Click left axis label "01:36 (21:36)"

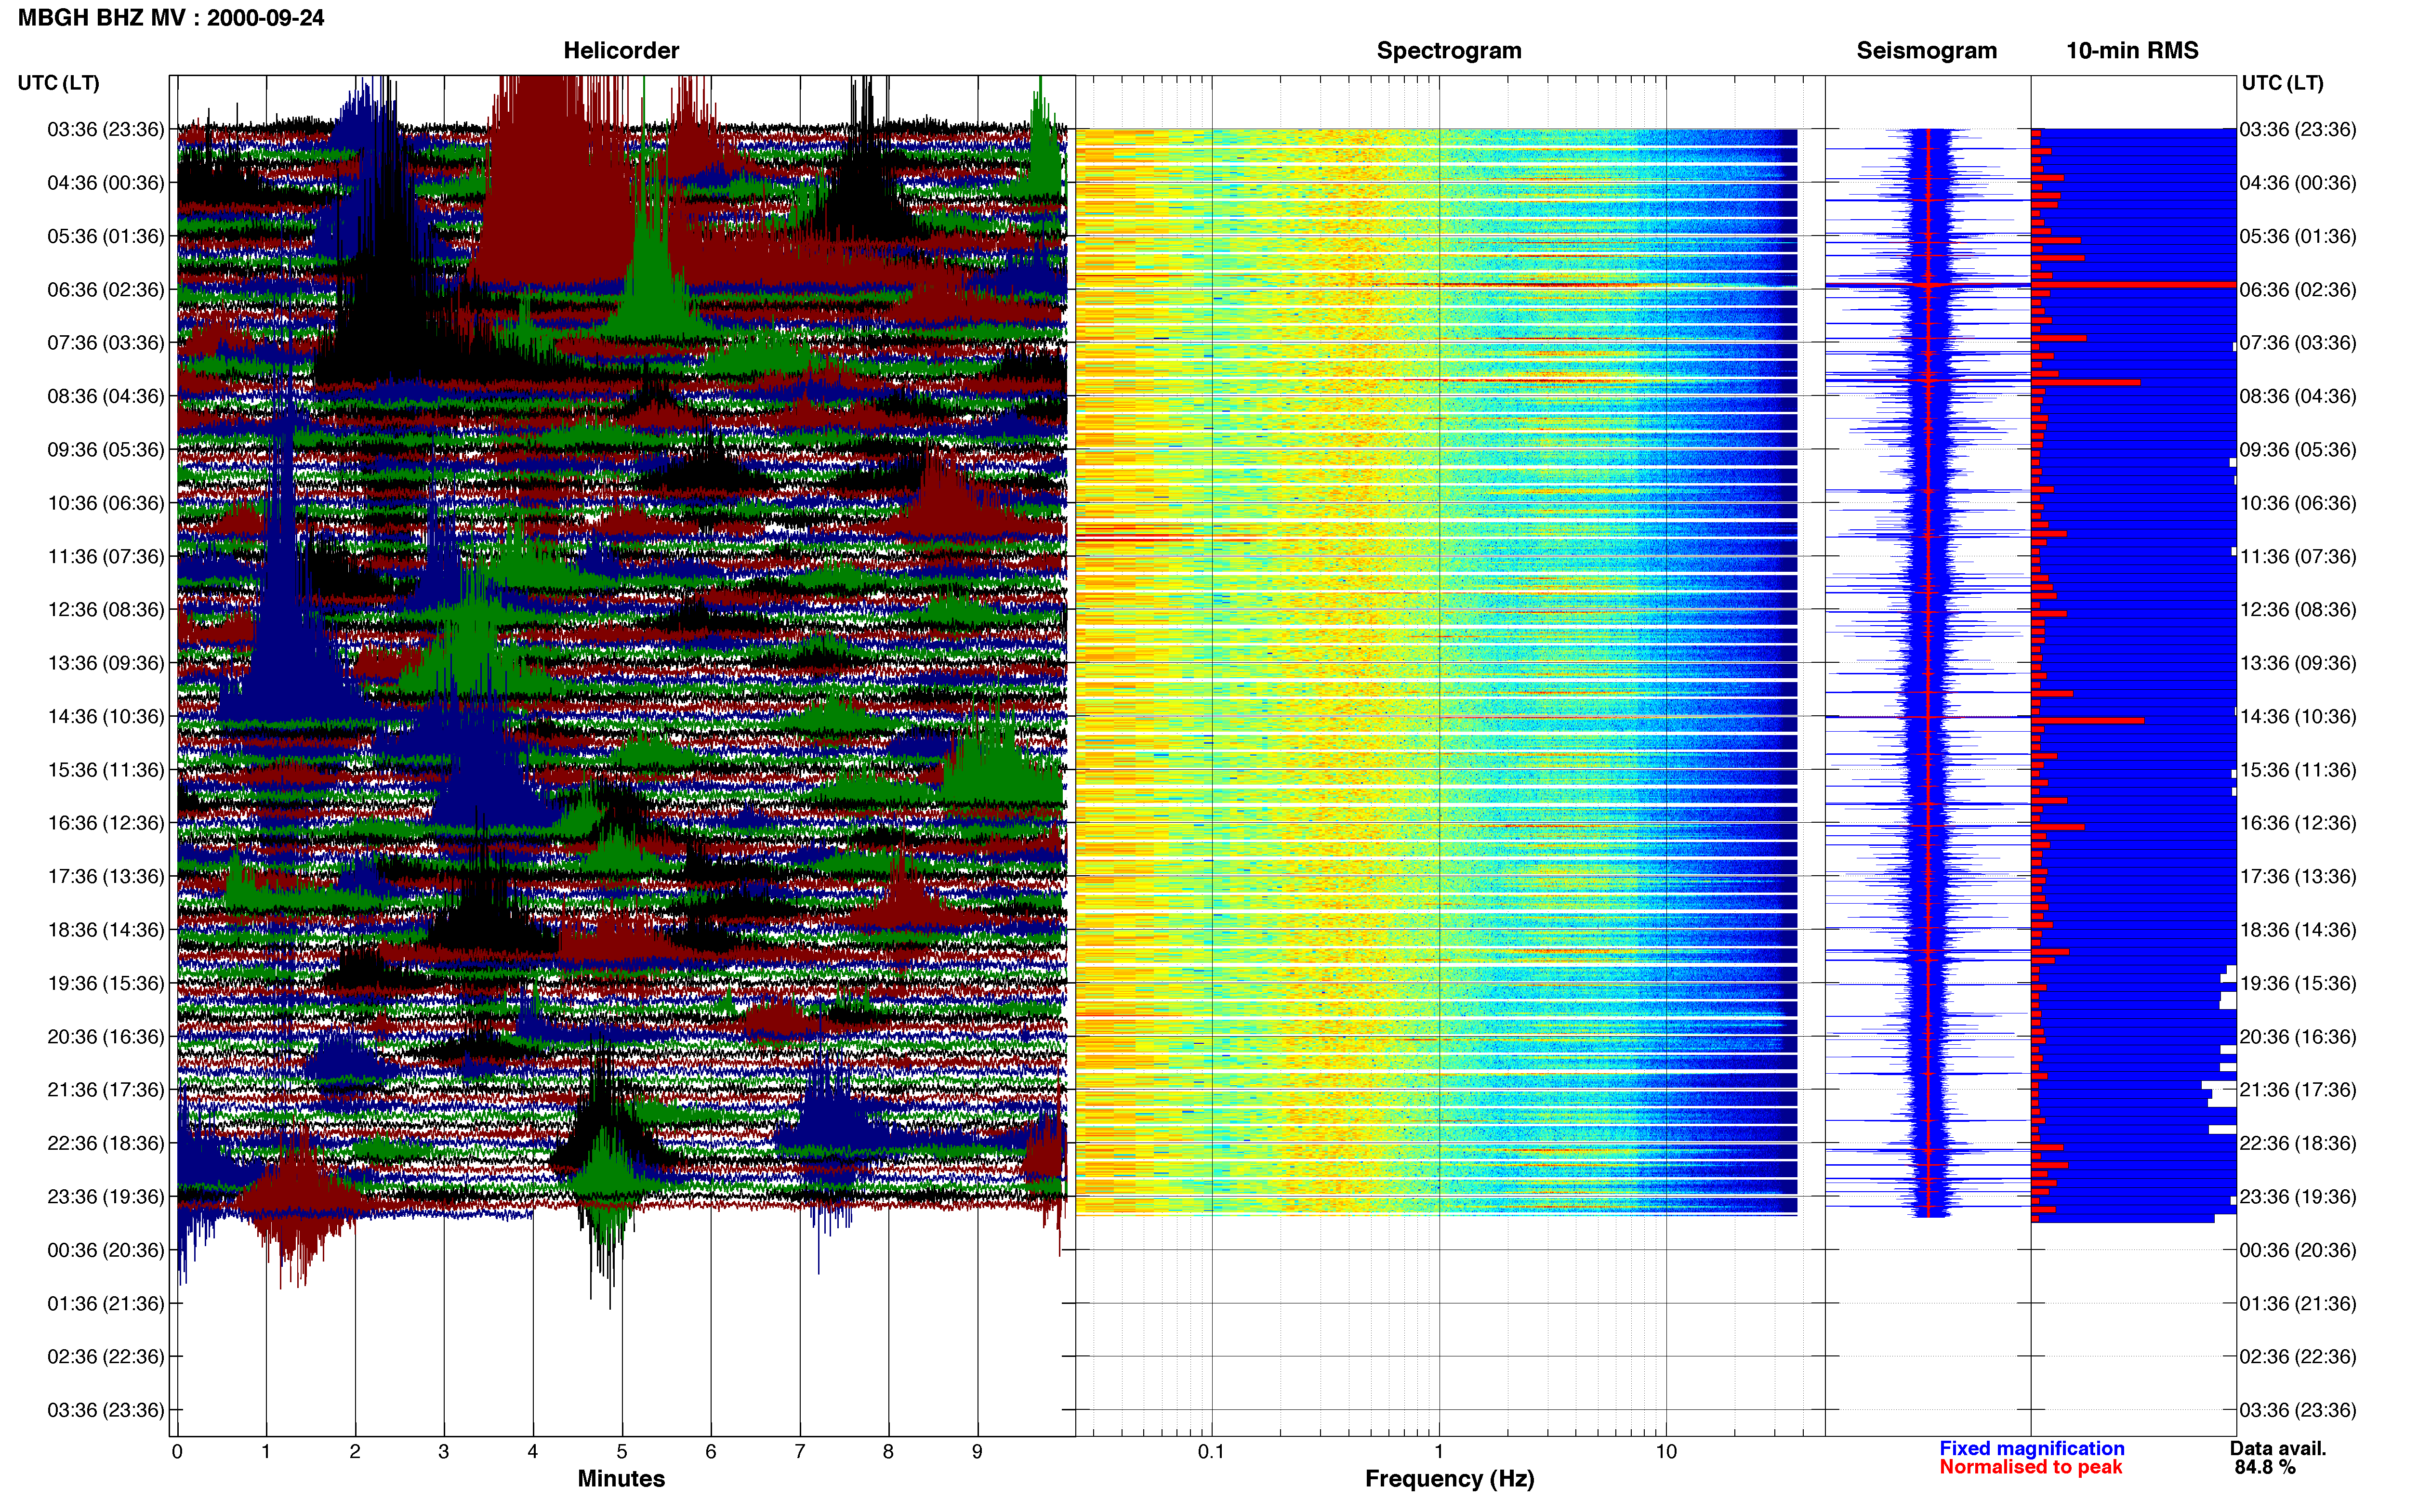(105, 1304)
